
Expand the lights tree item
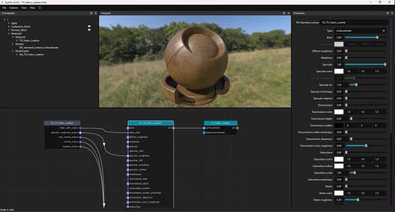click(x=9, y=23)
